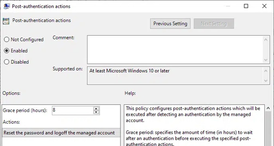
Task: Click into the Grace period hours field
Action: [72, 110]
